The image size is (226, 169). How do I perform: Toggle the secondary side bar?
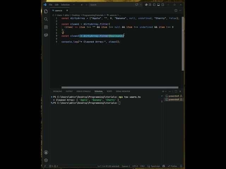[162, 5]
